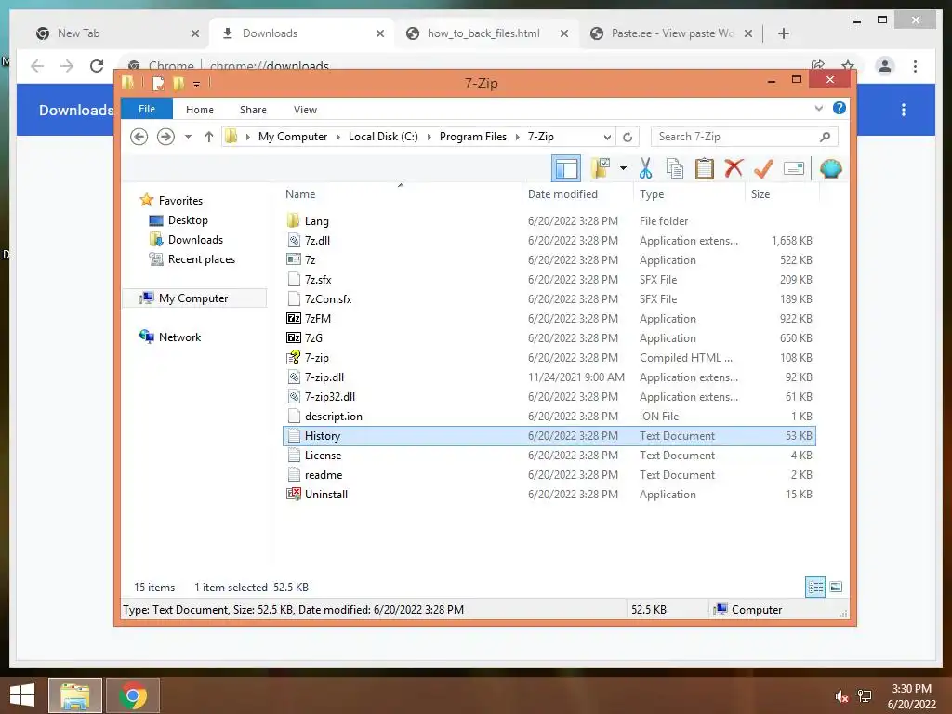The height and width of the screenshot is (714, 952).
Task: Open Chrome profile avatar icon
Action: click(885, 66)
